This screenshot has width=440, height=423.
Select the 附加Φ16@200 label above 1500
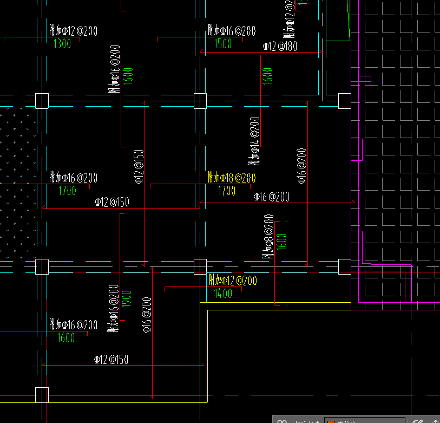tap(232, 30)
